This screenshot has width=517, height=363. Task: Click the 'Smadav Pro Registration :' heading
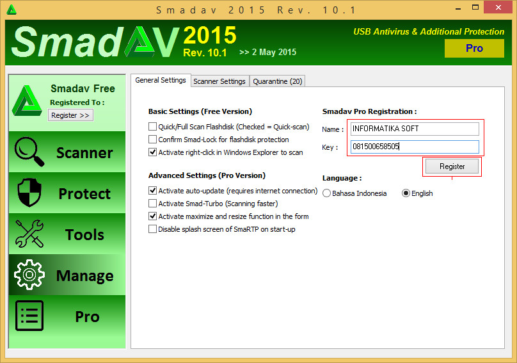click(369, 111)
